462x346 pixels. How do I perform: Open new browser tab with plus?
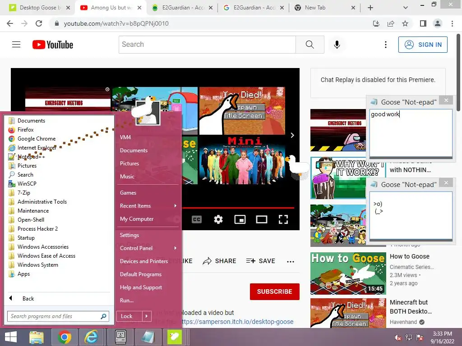pos(370,8)
